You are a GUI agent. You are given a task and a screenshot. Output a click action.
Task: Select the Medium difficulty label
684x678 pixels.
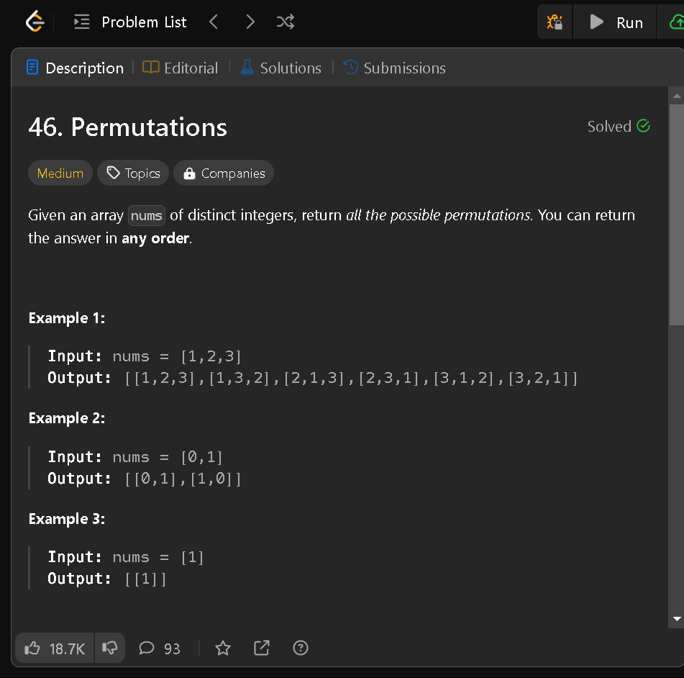(x=60, y=173)
